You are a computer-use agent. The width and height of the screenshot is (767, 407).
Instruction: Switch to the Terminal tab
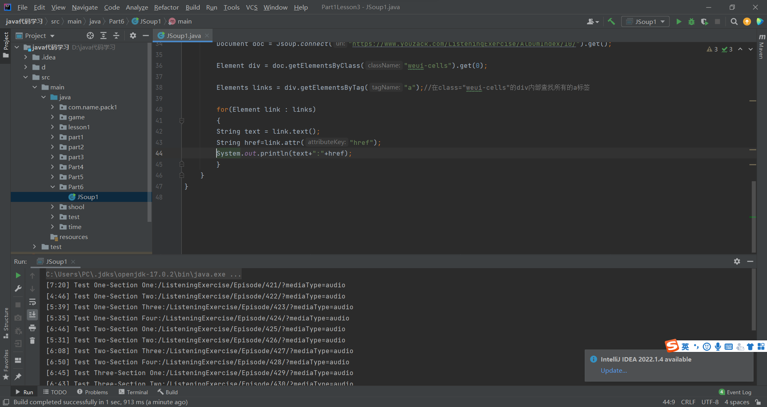[x=133, y=392]
